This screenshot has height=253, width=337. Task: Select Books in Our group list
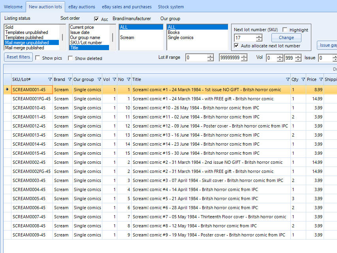(197, 32)
